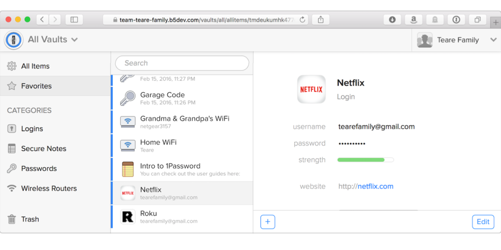This screenshot has width=501, height=250.
Task: Click the add new item plus button
Action: pos(268,222)
